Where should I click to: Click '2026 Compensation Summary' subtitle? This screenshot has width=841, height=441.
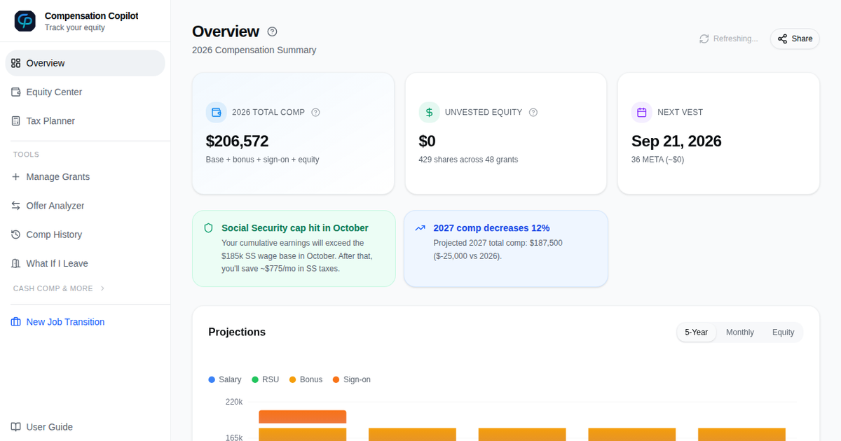[x=254, y=50]
